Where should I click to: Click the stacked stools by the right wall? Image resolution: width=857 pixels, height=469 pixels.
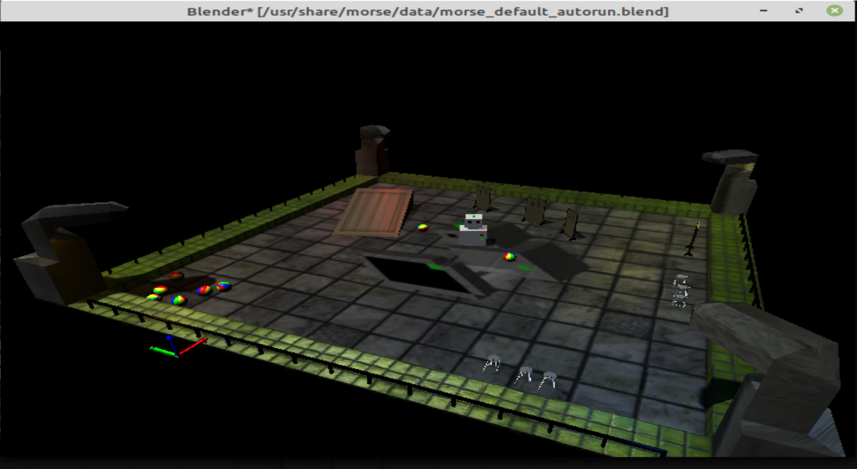[680, 291]
